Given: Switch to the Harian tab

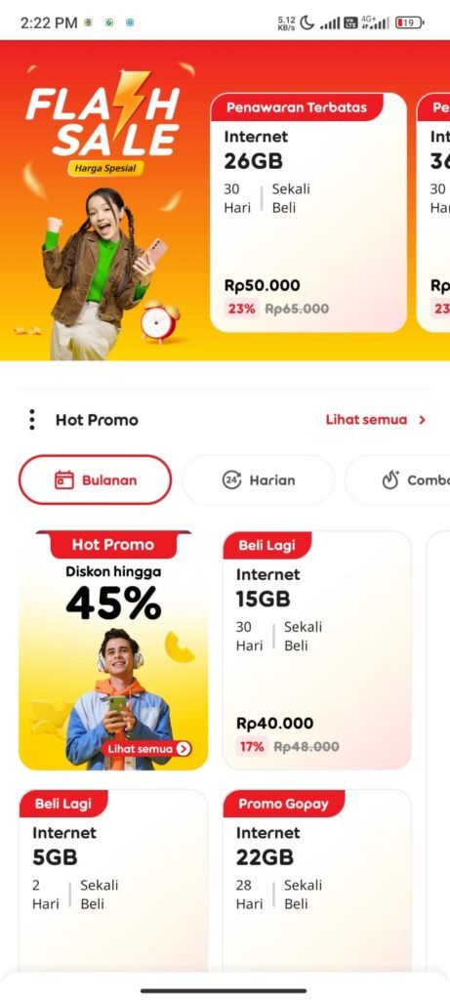Looking at the screenshot, I should pos(258,479).
